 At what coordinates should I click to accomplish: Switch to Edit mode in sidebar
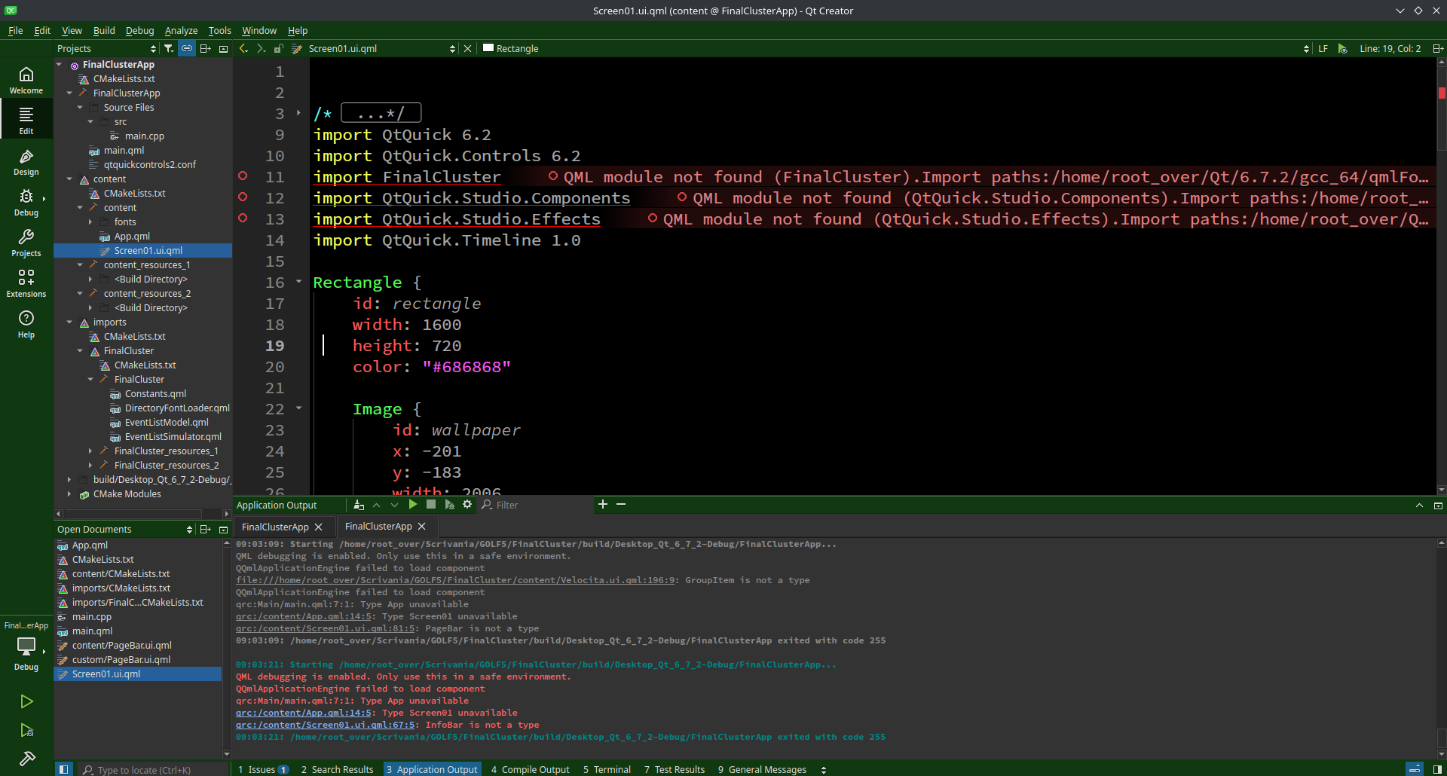coord(26,121)
